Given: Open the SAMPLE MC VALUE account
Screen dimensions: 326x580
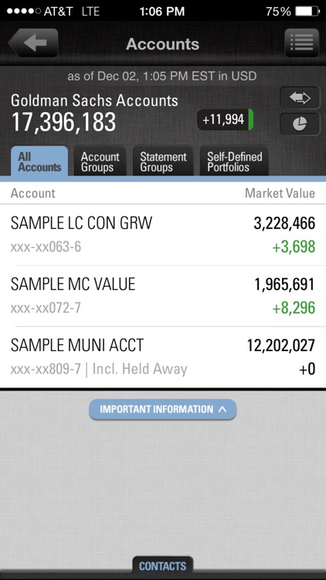Looking at the screenshot, I should [x=163, y=296].
